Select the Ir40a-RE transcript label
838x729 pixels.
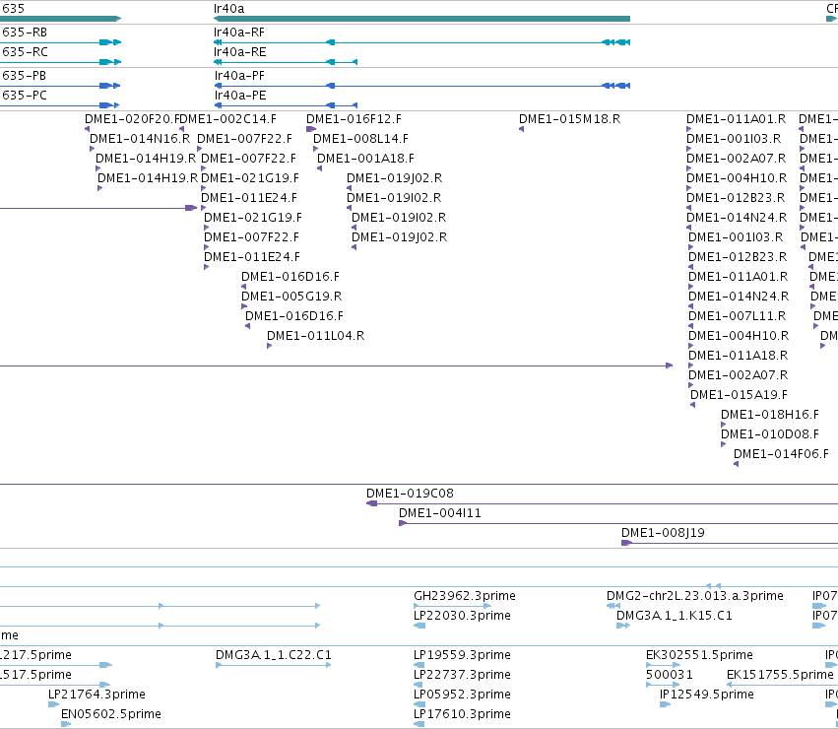239,52
